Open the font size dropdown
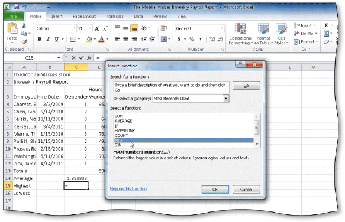The height and width of the screenshot is (222, 345). [x=90, y=28]
